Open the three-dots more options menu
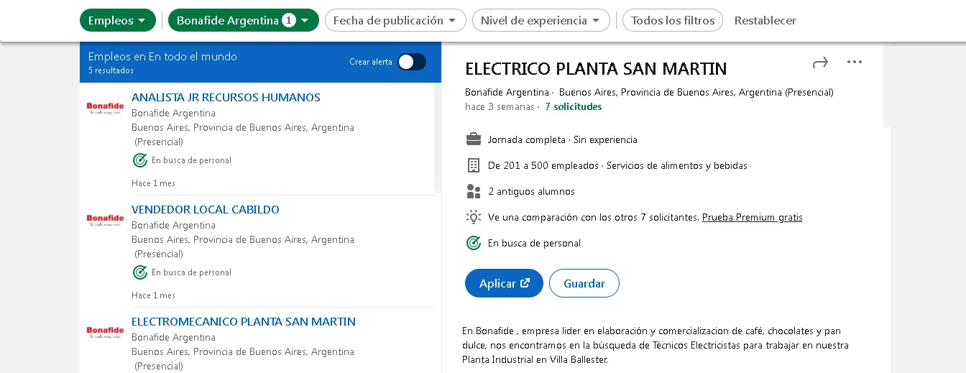This screenshot has height=373, width=966. pyautogui.click(x=855, y=63)
